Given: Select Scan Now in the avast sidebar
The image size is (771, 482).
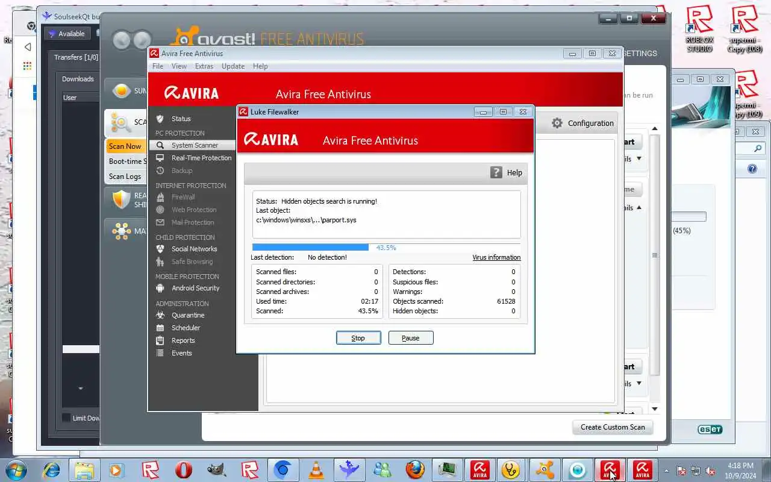Looking at the screenshot, I should 126,146.
